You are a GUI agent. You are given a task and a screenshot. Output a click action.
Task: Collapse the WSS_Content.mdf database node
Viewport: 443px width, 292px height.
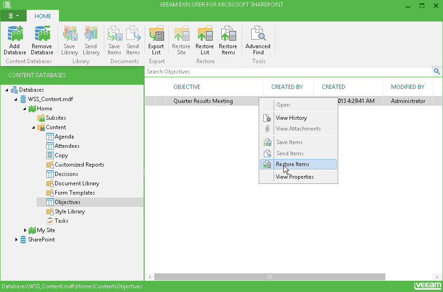click(x=16, y=99)
